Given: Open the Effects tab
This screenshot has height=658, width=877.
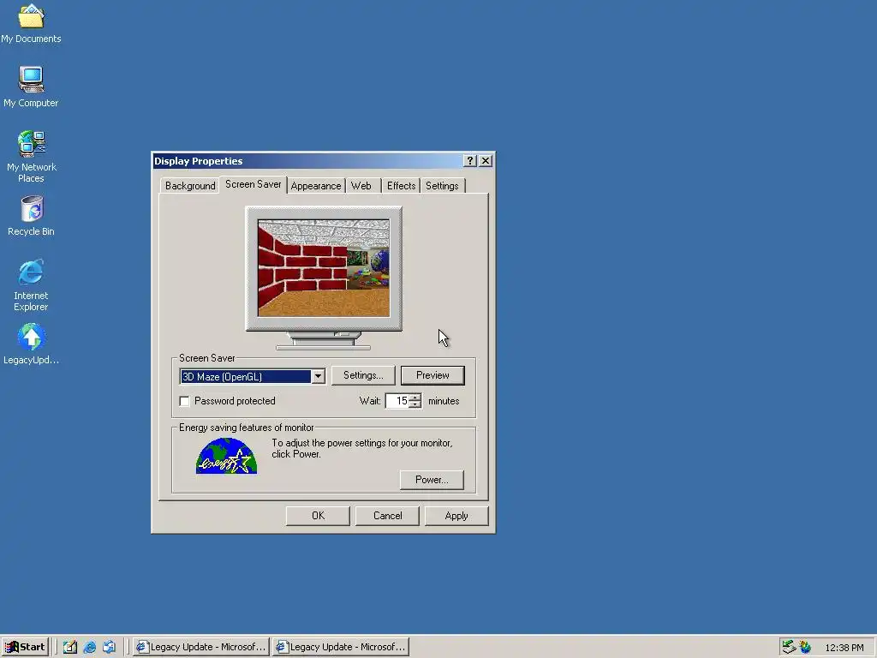Looking at the screenshot, I should tap(401, 186).
